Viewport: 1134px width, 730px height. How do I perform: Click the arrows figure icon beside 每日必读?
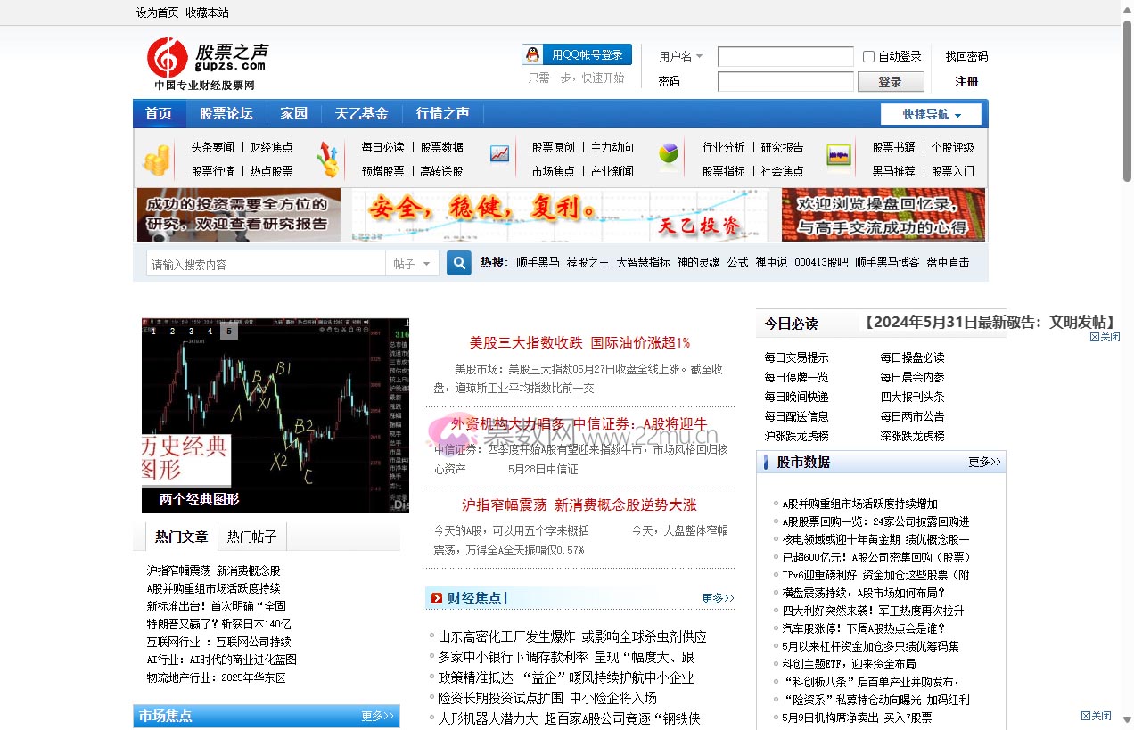329,160
